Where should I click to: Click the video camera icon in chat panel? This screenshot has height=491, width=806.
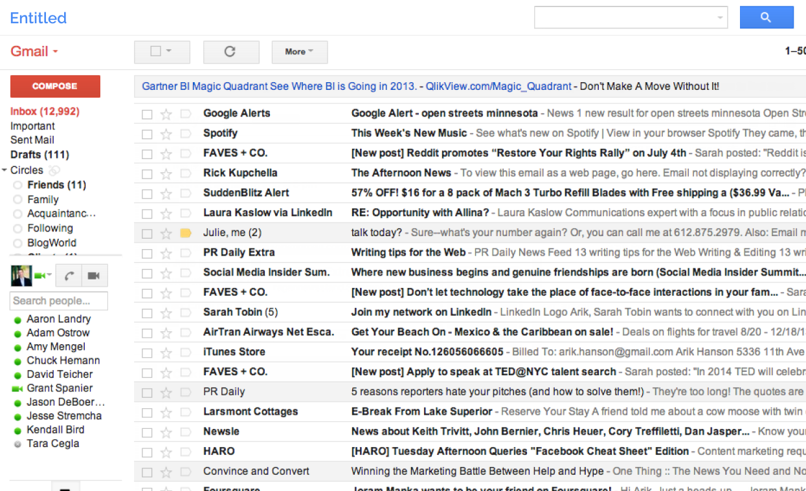tap(94, 276)
